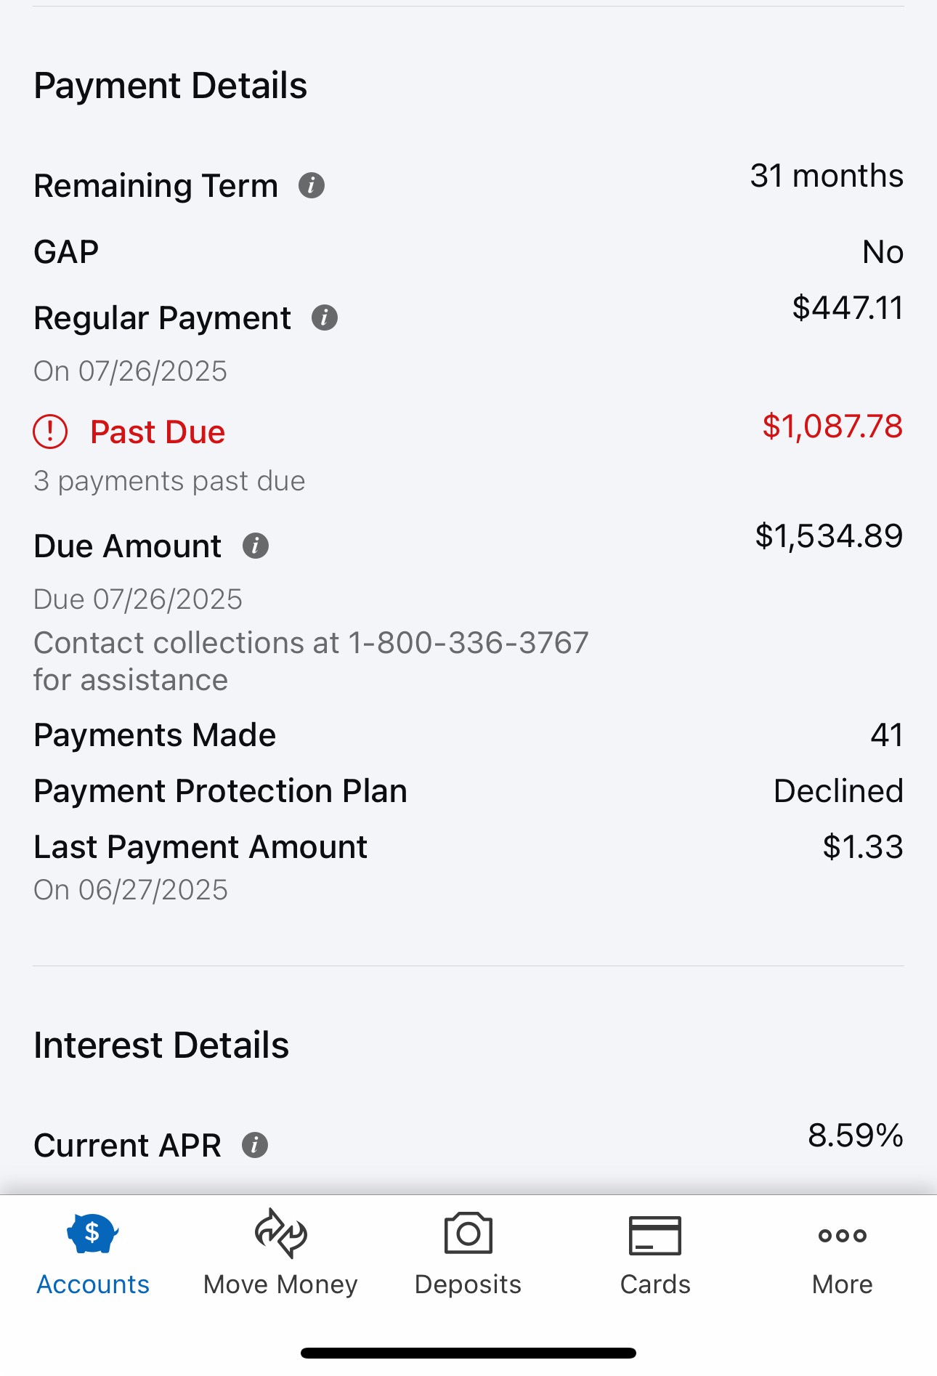Tap the Interest Details heading
Image resolution: width=937 pixels, height=1376 pixels.
161,1045
